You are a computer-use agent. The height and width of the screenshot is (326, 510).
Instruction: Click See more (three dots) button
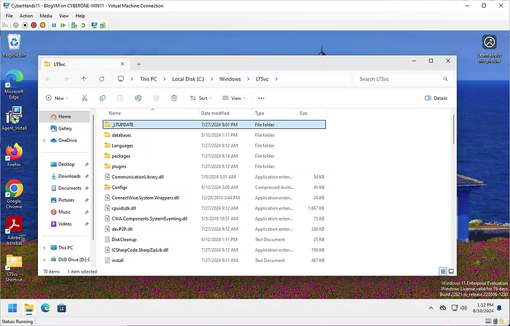point(261,98)
